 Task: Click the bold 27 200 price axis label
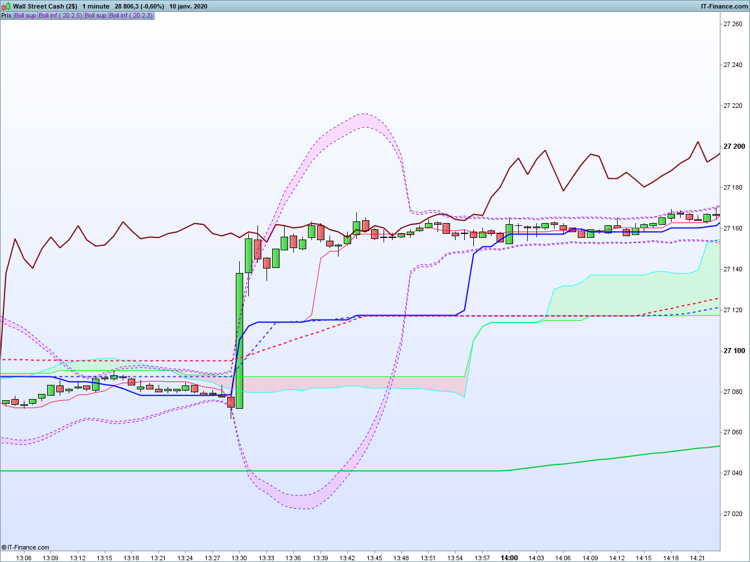point(734,146)
